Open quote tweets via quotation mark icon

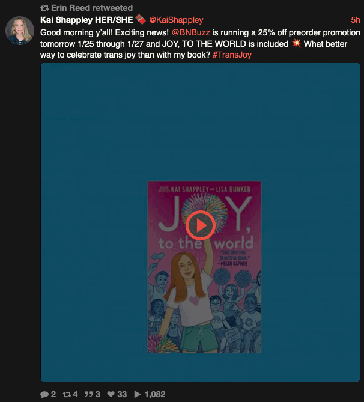pos(89,394)
